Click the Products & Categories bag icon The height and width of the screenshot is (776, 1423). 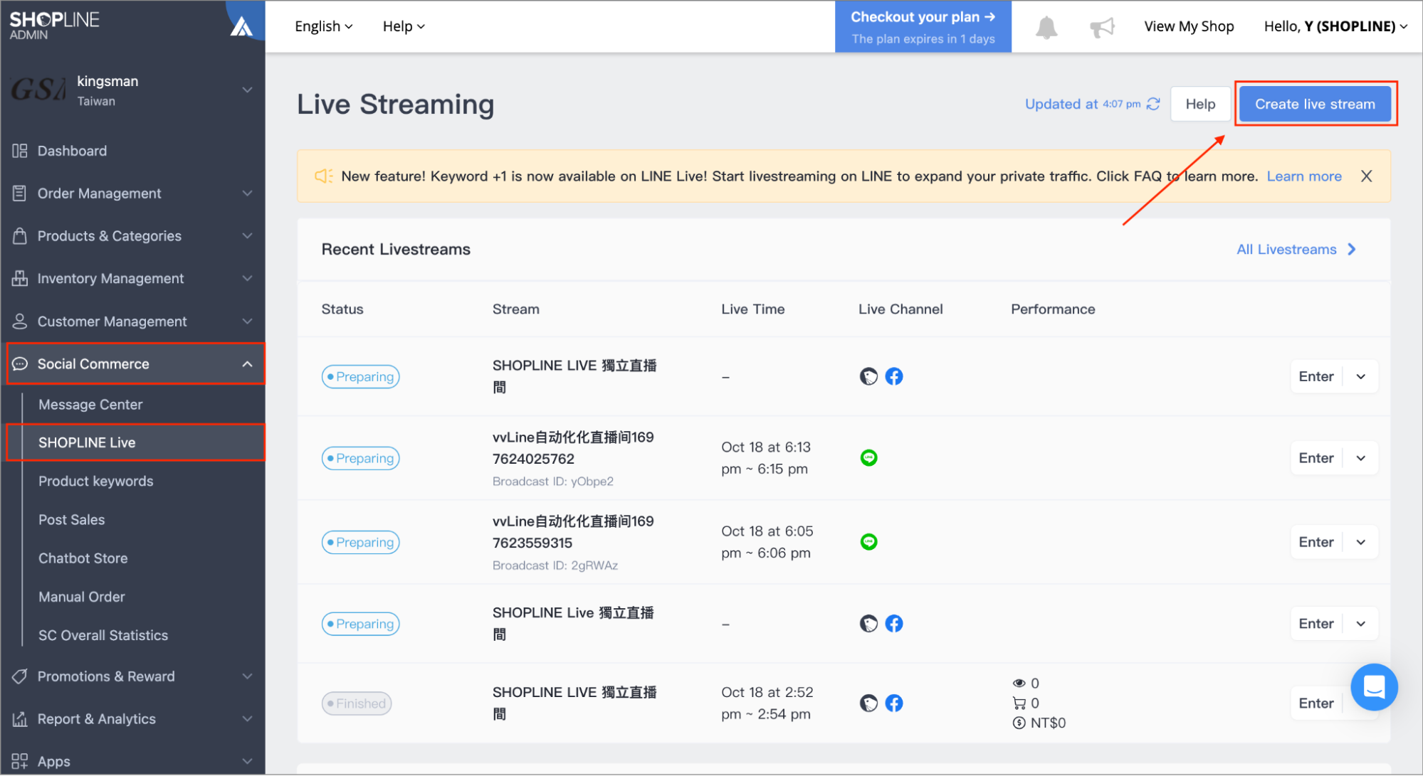pyautogui.click(x=19, y=236)
